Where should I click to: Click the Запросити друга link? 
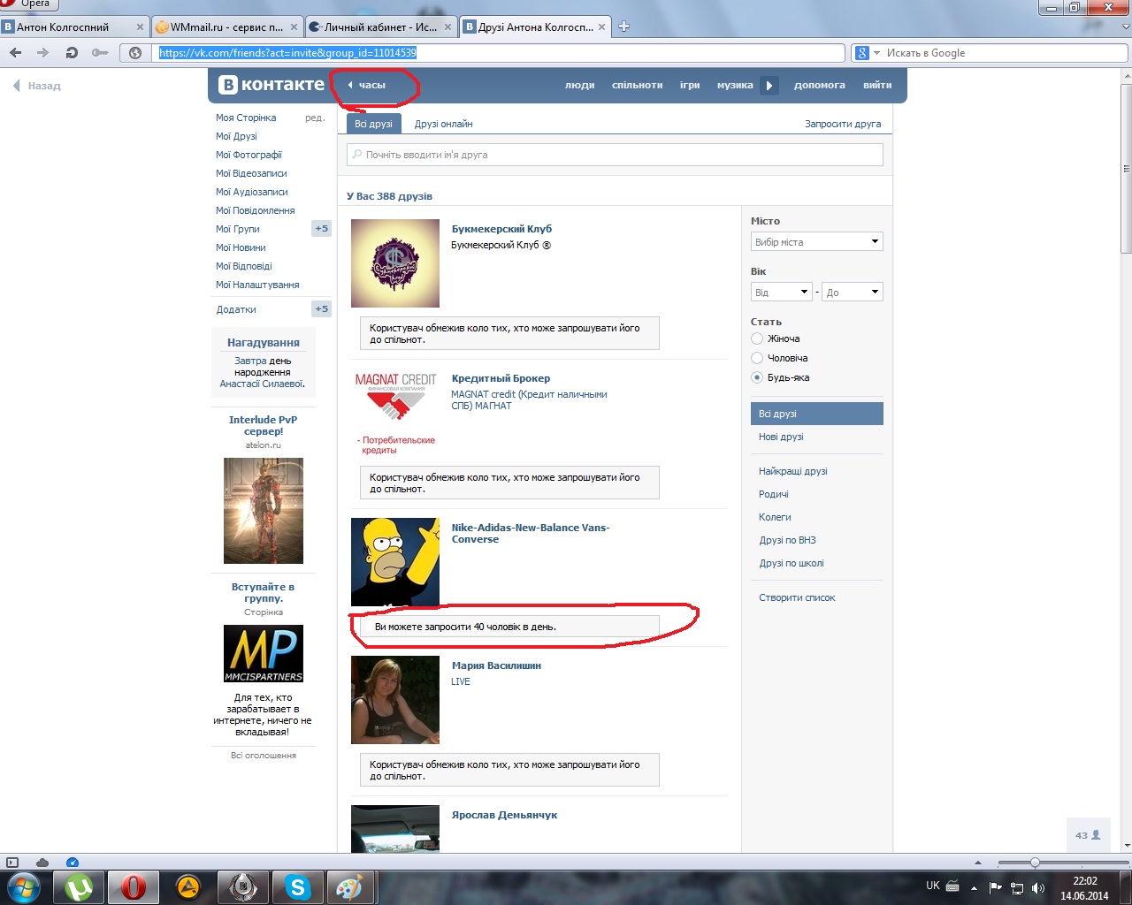843,124
